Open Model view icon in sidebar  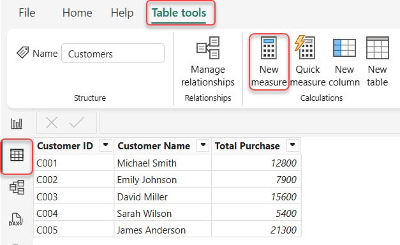tap(17, 187)
